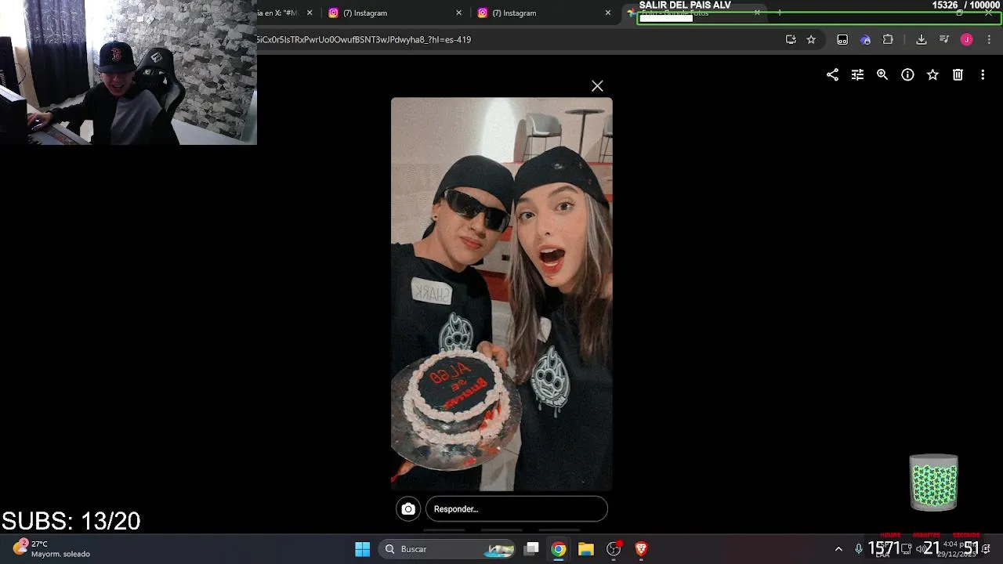This screenshot has height=564, width=1003.
Task: Focus the Responder reply field
Action: click(516, 509)
